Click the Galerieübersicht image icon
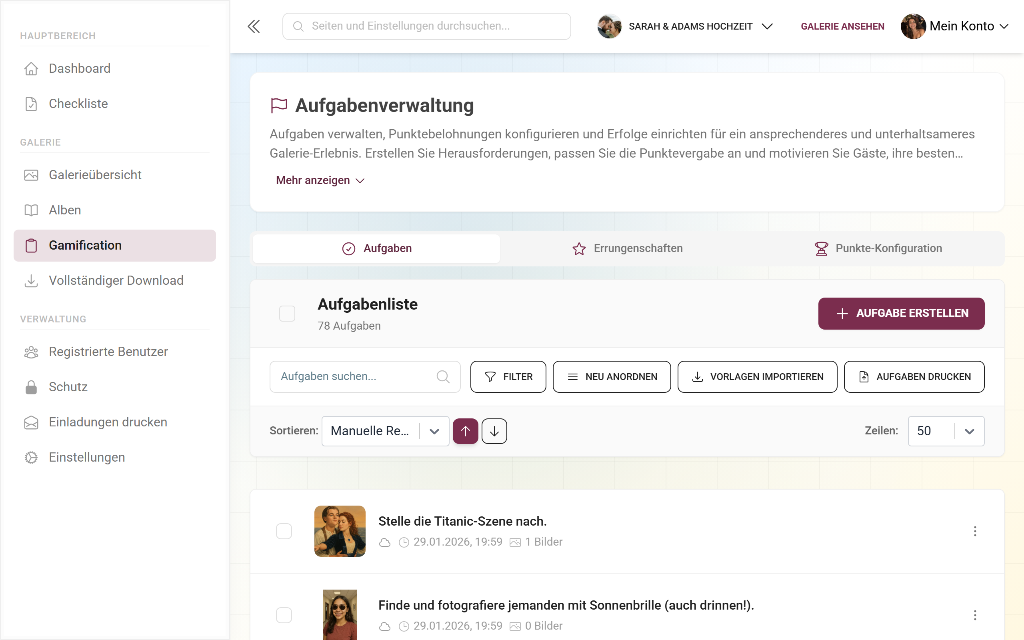Viewport: 1024px width, 640px height. click(x=31, y=175)
